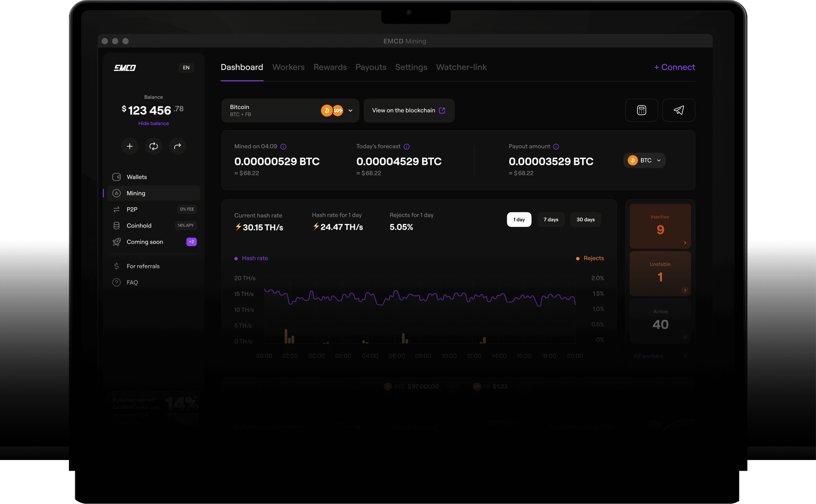Click info icon next to Mined on 04.09
Viewport: 816px width, 504px height.
pos(283,147)
